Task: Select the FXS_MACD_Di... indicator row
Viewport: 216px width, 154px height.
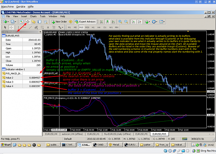Action: (x=22, y=73)
